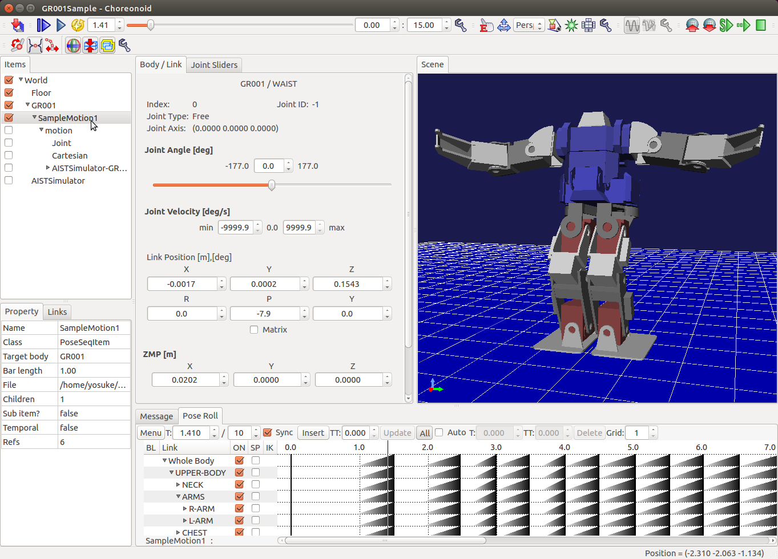Switch to the Joint Sliders tab
The width and height of the screenshot is (778, 559).
[214, 65]
